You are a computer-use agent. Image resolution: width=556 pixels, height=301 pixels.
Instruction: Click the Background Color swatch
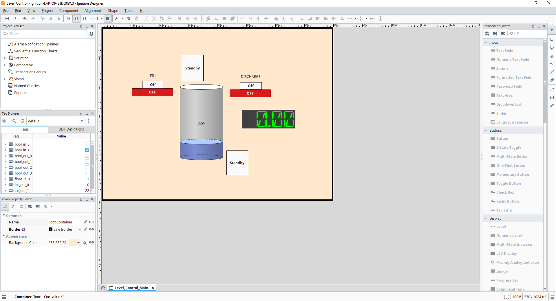click(x=72, y=243)
